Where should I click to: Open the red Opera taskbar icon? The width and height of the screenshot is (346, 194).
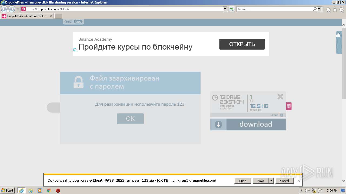coord(58,190)
